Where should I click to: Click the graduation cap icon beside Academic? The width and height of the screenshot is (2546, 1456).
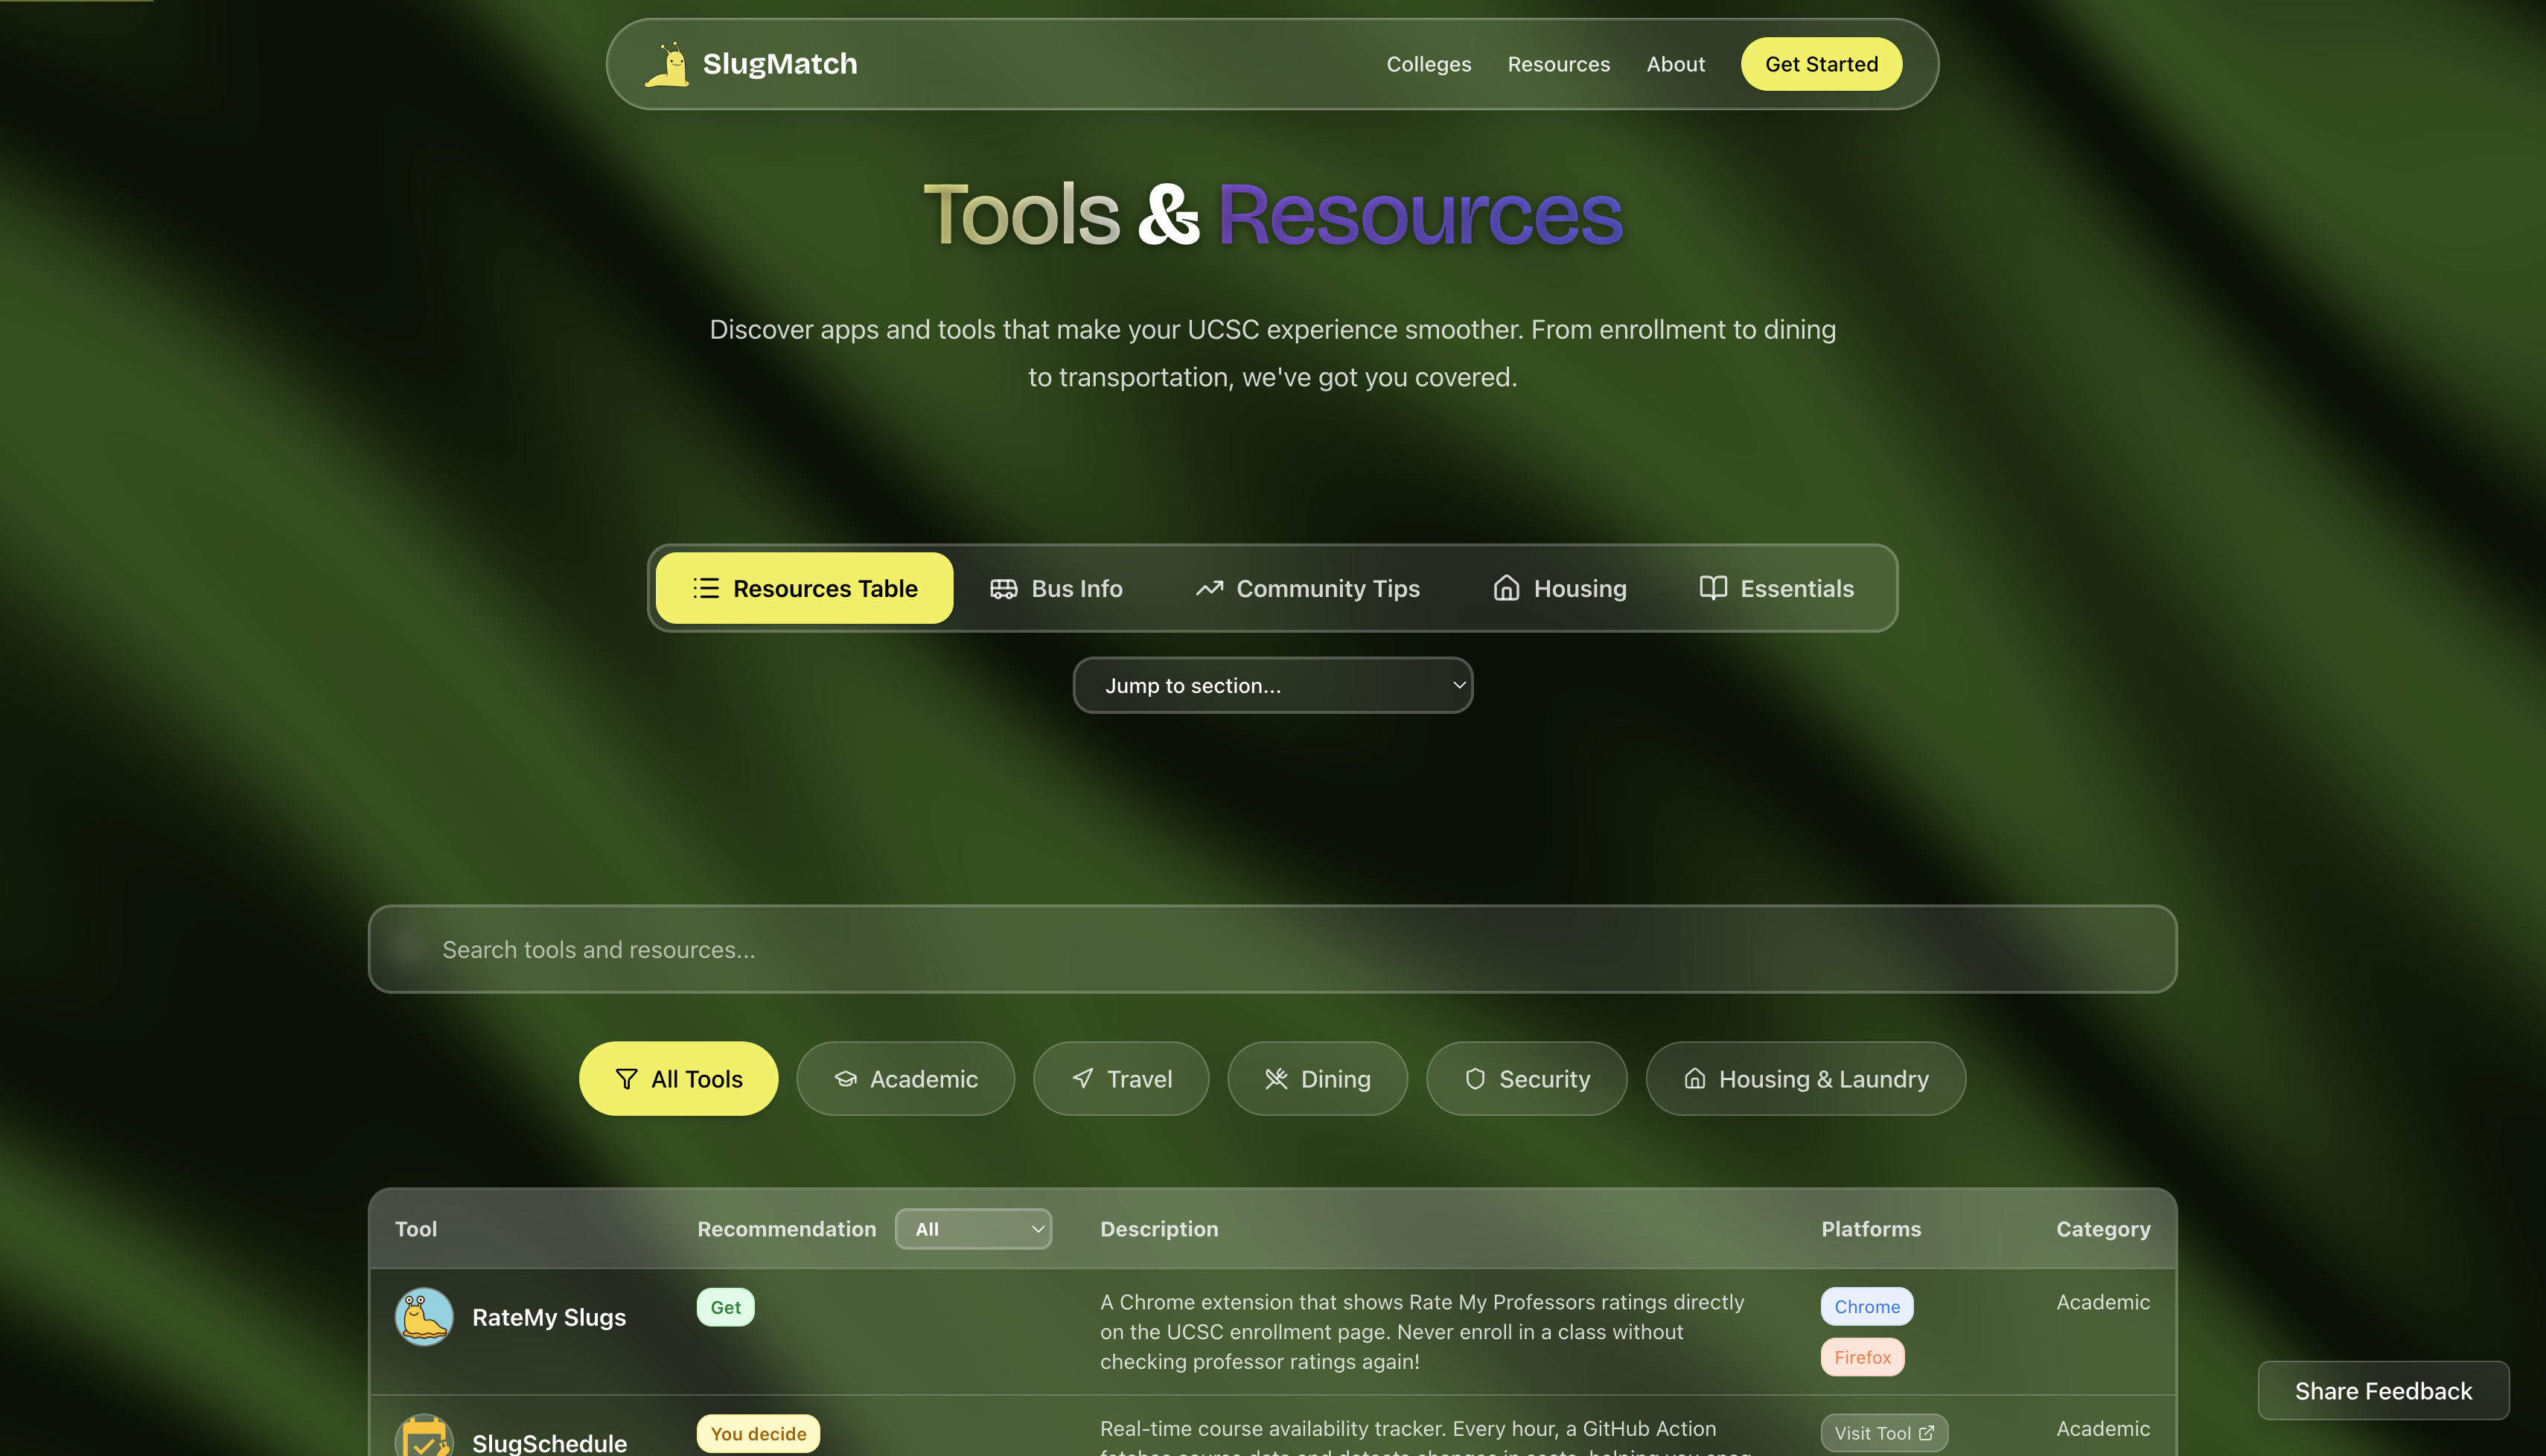pyautogui.click(x=846, y=1079)
